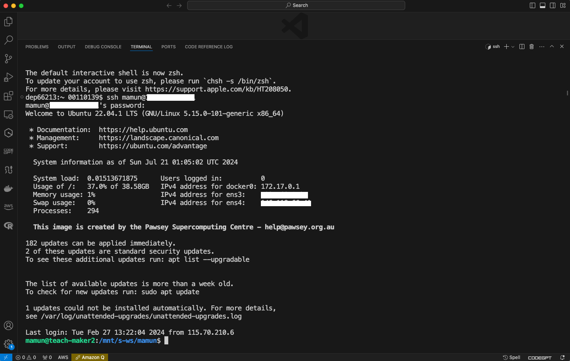The height and width of the screenshot is (361, 570).
Task: Open the CODE REFERENCE LOG tab
Action: coord(208,47)
